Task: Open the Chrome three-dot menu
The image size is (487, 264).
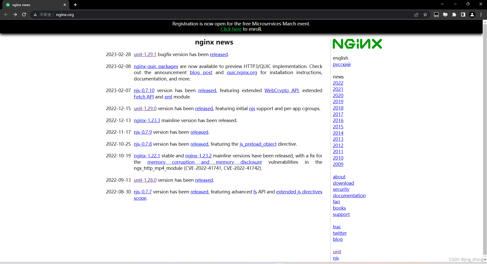Action: [x=481, y=15]
